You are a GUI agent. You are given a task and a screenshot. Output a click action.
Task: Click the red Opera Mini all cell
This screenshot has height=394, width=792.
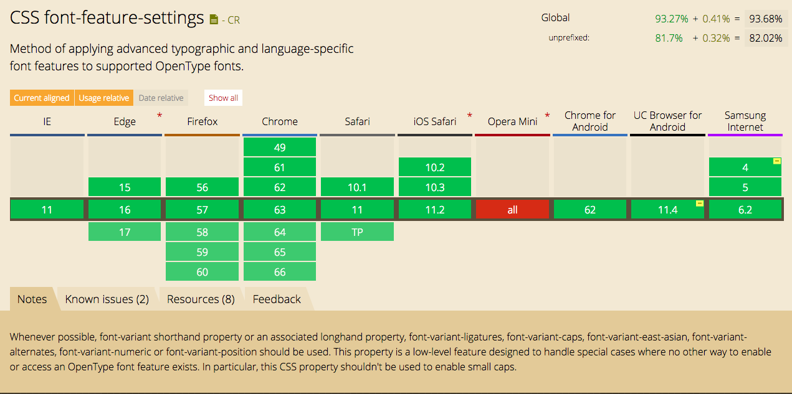(512, 210)
